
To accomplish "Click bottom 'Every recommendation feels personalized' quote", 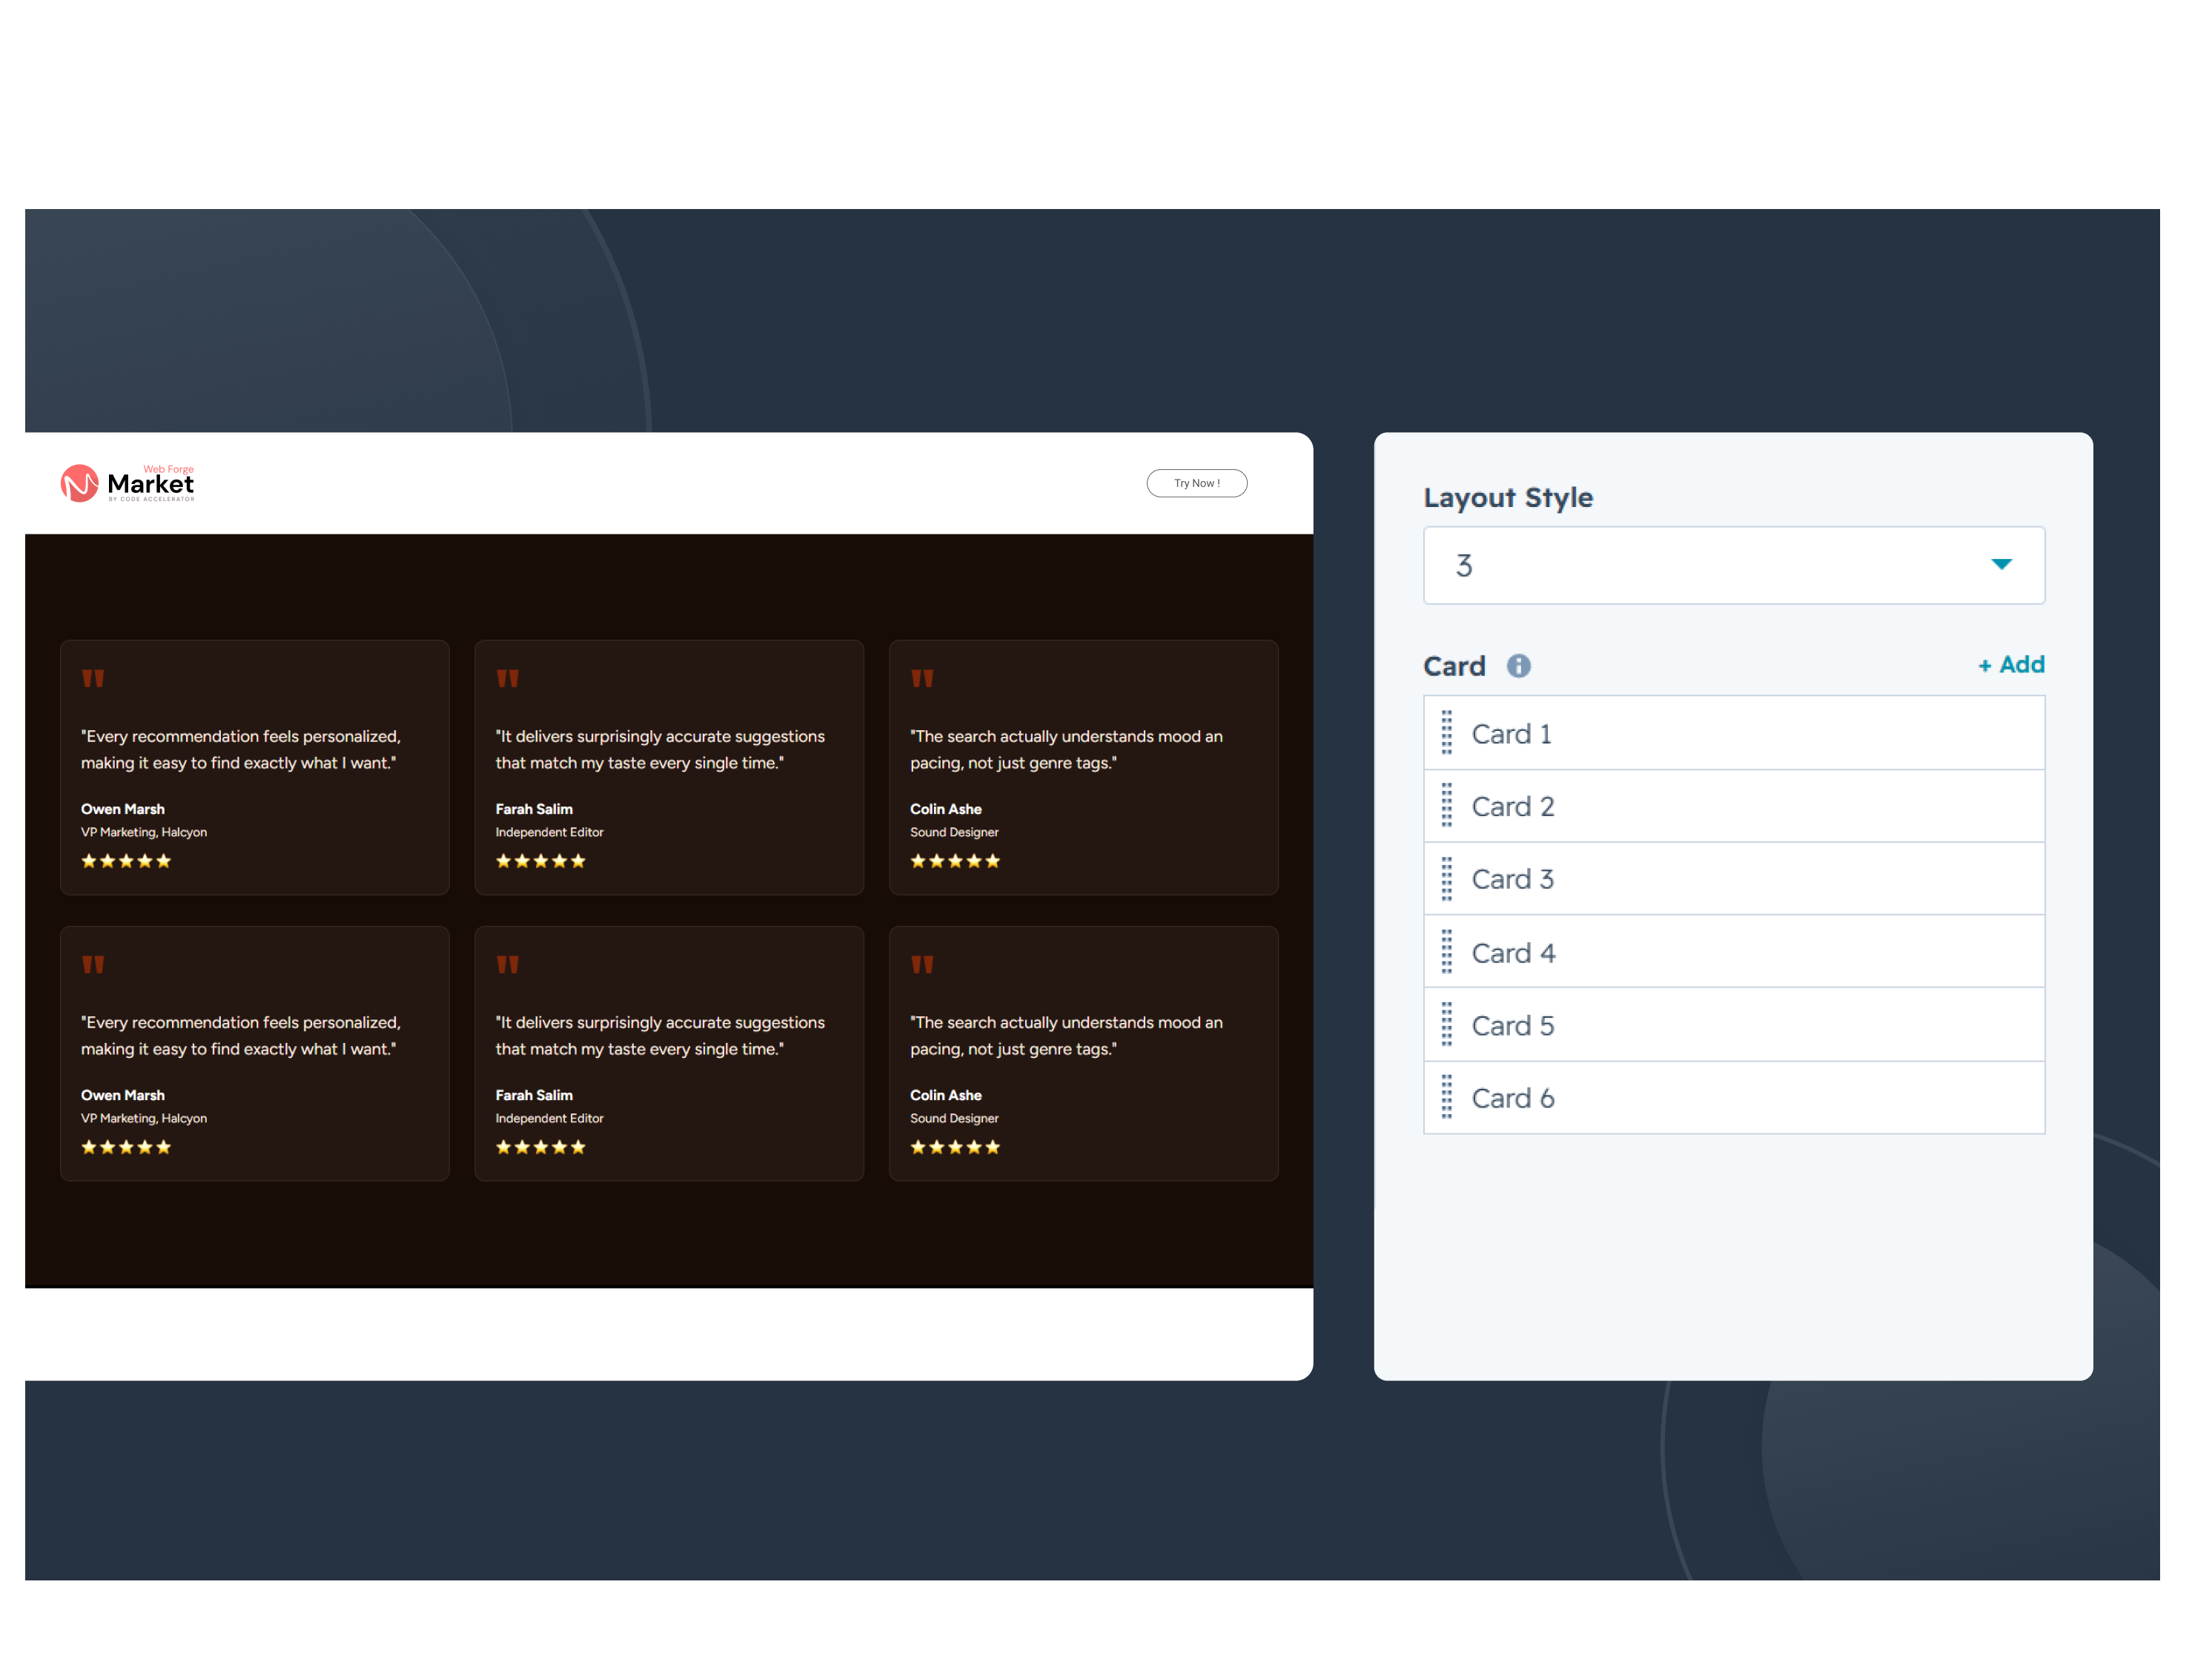I will click(241, 1035).
